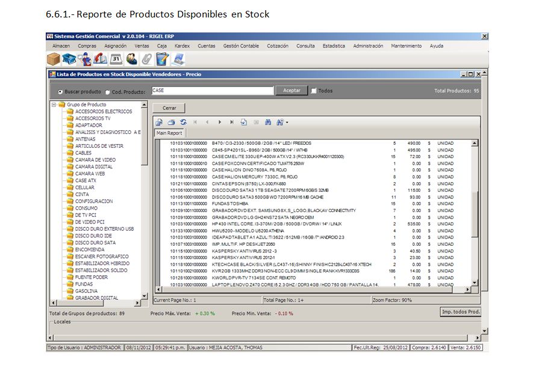539x366 pixels.
Task: Print the report using printer icon
Action: tap(172, 122)
